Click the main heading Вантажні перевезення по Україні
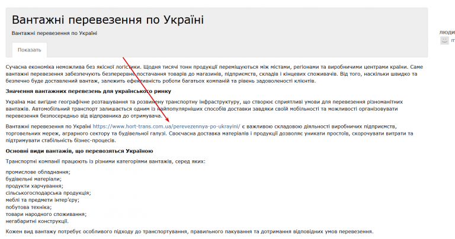Viewport: 455px width, 239px height. tap(108, 20)
